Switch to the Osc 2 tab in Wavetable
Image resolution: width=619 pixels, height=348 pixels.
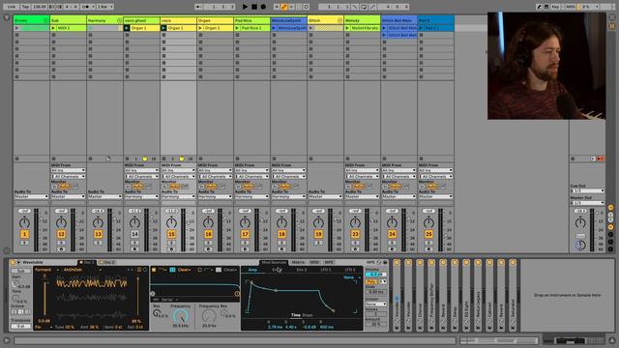click(106, 262)
